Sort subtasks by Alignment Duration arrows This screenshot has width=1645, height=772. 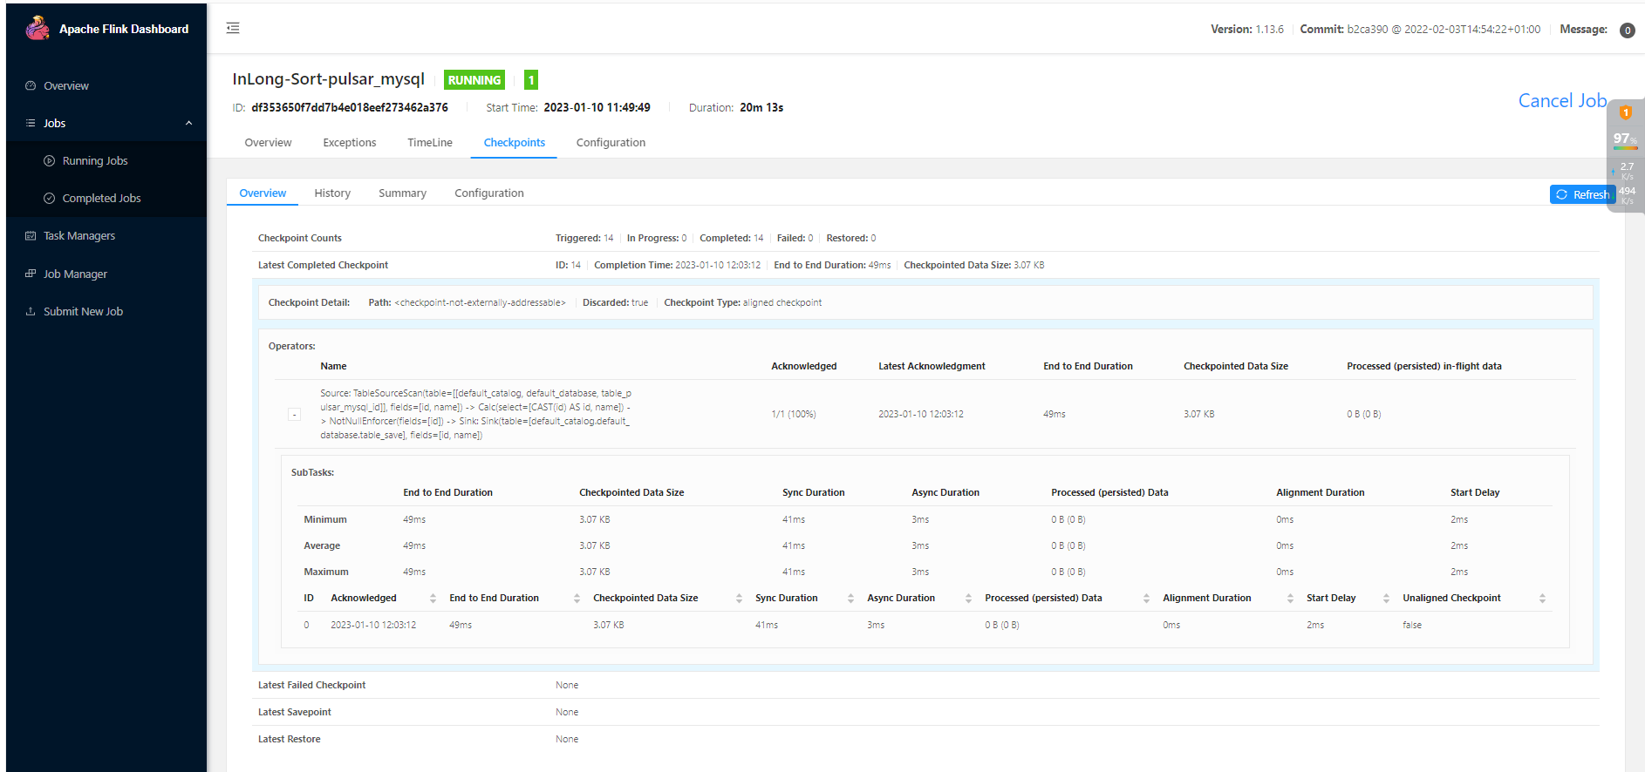[1290, 599]
